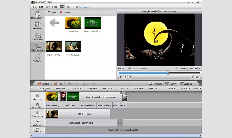Stop preview playback
This screenshot has height=138, width=232.
tap(125, 77)
